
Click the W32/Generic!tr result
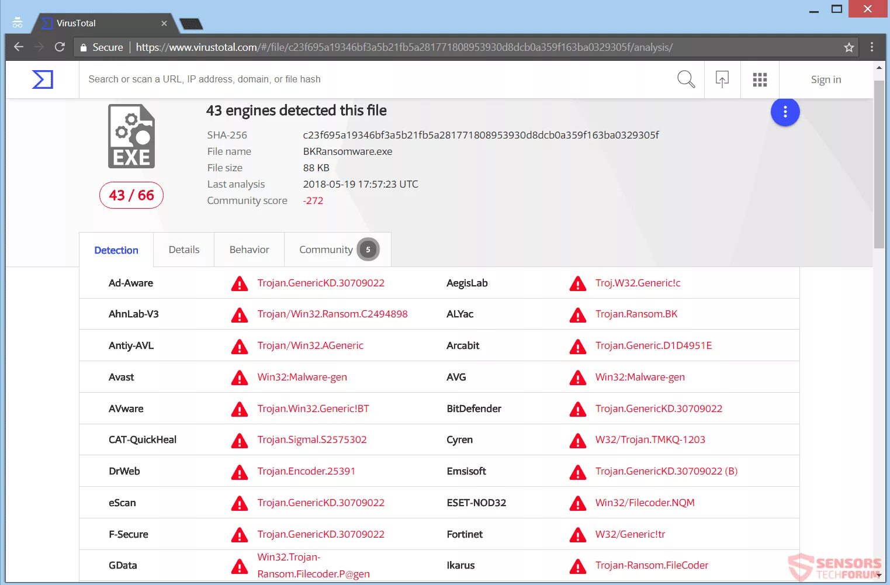click(631, 534)
